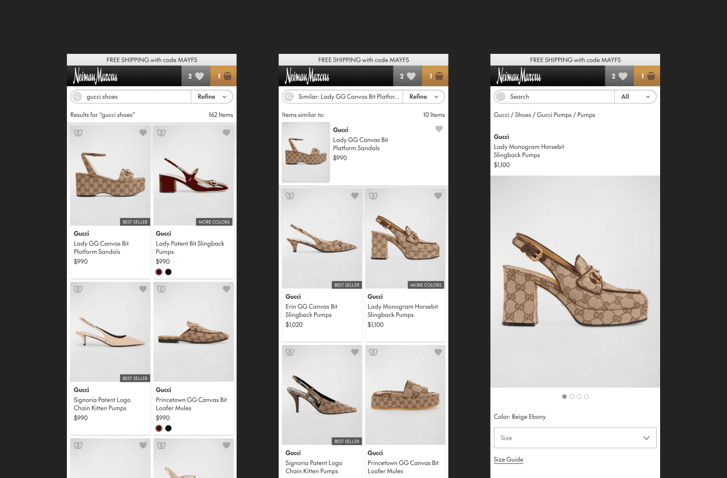Open Refine dropdown beside gucci shoes search
The height and width of the screenshot is (478, 727).
pos(212,97)
